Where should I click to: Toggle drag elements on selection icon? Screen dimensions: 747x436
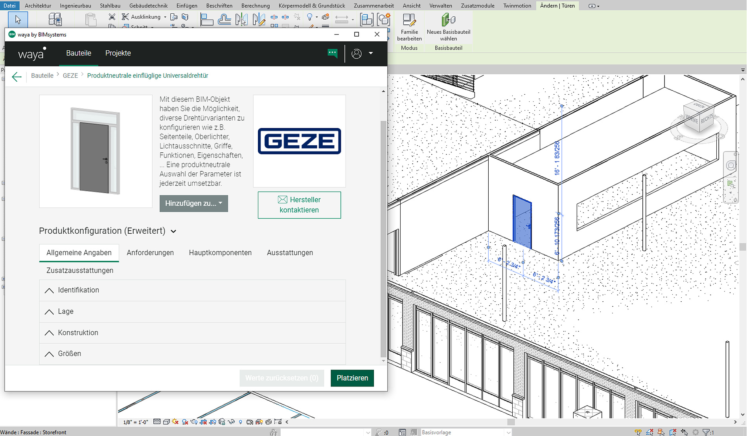[684, 432]
